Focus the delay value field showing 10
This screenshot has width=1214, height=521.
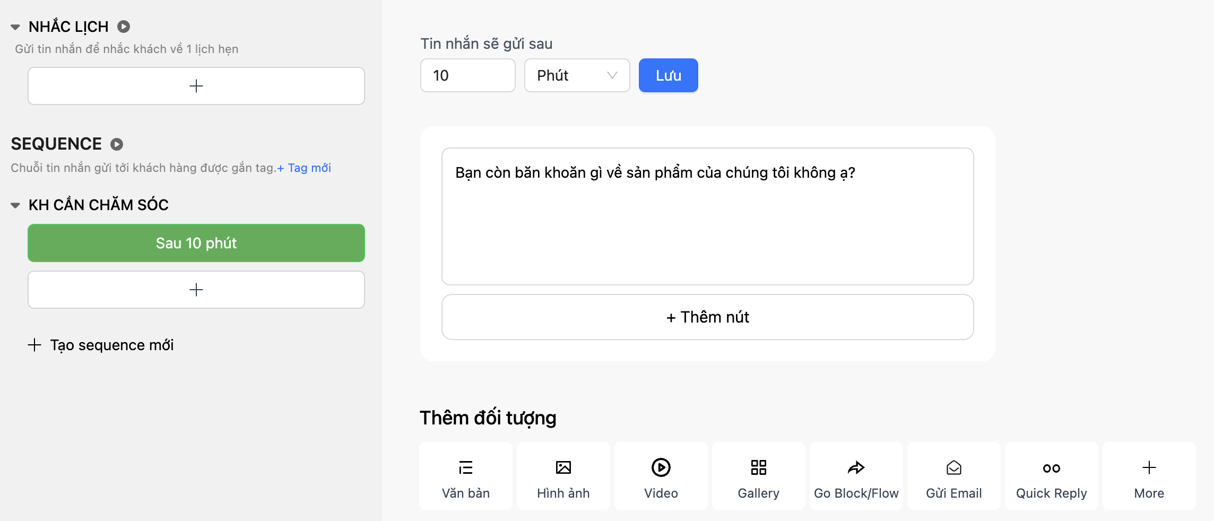(x=468, y=75)
